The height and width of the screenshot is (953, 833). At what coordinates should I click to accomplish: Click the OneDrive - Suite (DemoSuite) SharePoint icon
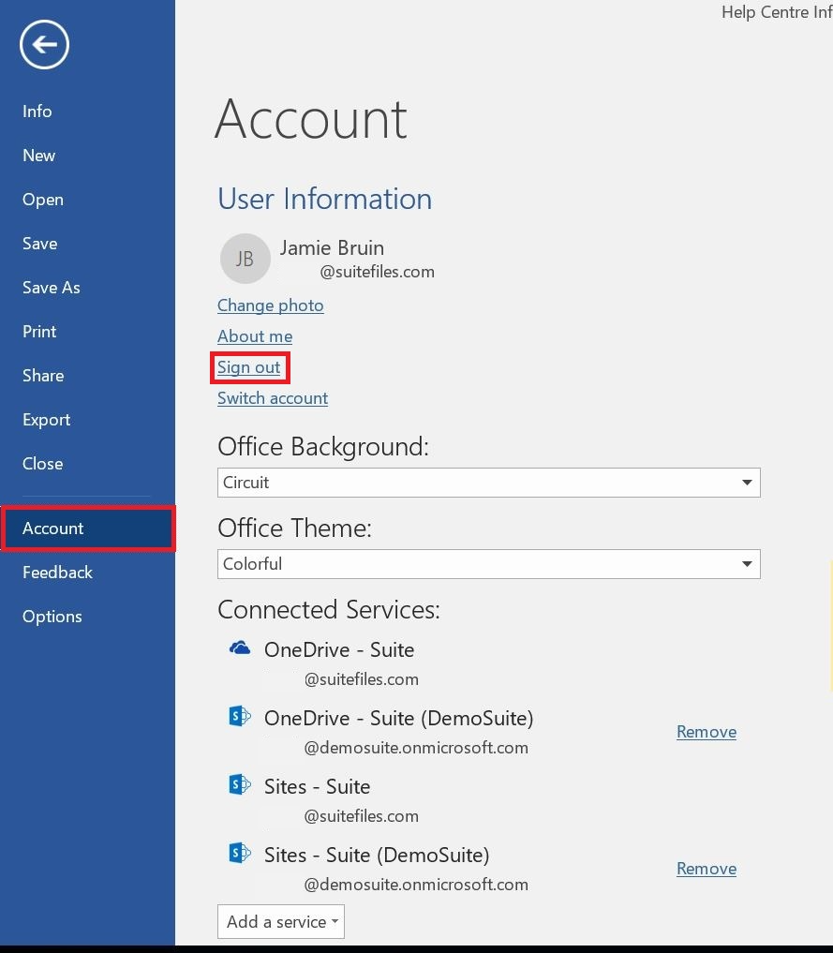point(240,716)
